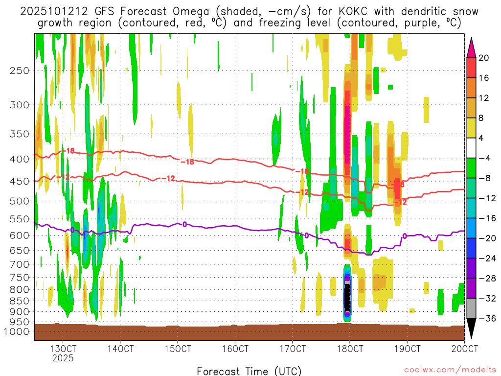Click the -12 contour label near 130CT
This screenshot has width=501, height=376.
point(63,176)
